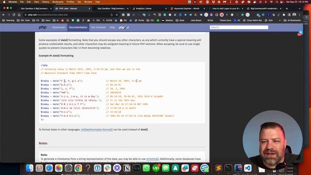311x175 pixels.
Task: Switch to the Analytics Home tab
Action: (x=149, y=9)
